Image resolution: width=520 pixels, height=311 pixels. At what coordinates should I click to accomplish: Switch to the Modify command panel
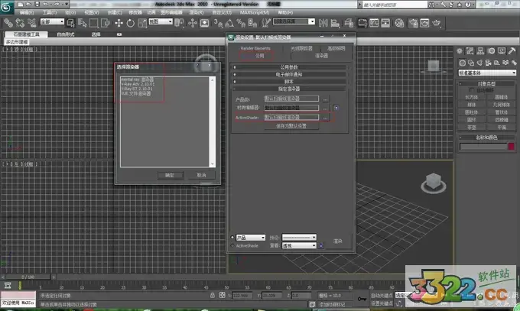point(470,50)
